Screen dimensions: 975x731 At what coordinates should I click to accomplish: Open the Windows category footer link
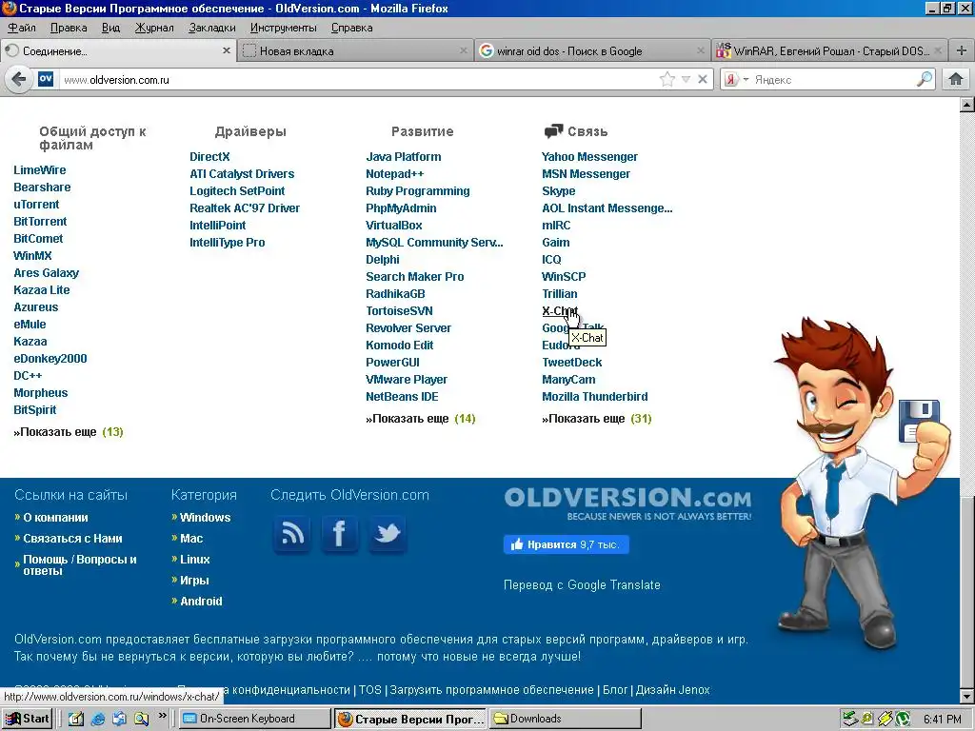pos(206,518)
